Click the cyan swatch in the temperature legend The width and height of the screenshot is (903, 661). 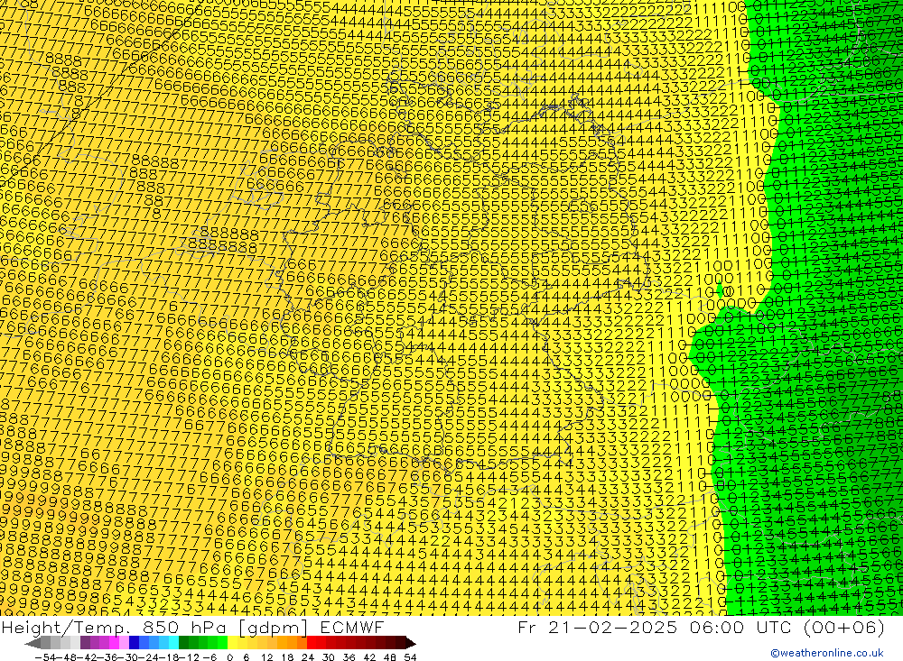[x=173, y=643]
